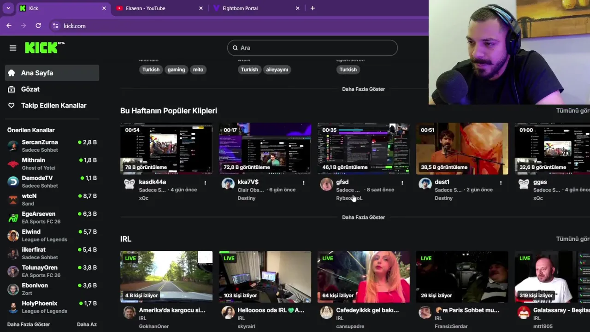The width and height of the screenshot is (590, 332).
Task: View all popular clips via Tümünü gör
Action: pyautogui.click(x=572, y=111)
